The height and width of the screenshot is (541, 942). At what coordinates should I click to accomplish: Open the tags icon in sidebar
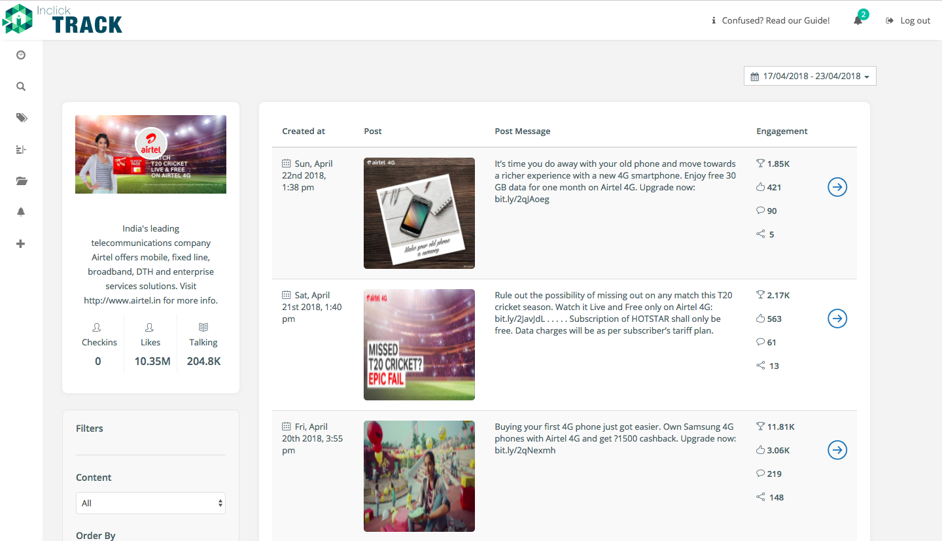click(x=22, y=118)
